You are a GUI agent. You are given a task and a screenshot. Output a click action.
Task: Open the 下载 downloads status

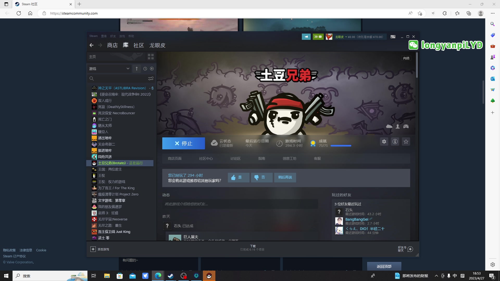pyautogui.click(x=252, y=248)
